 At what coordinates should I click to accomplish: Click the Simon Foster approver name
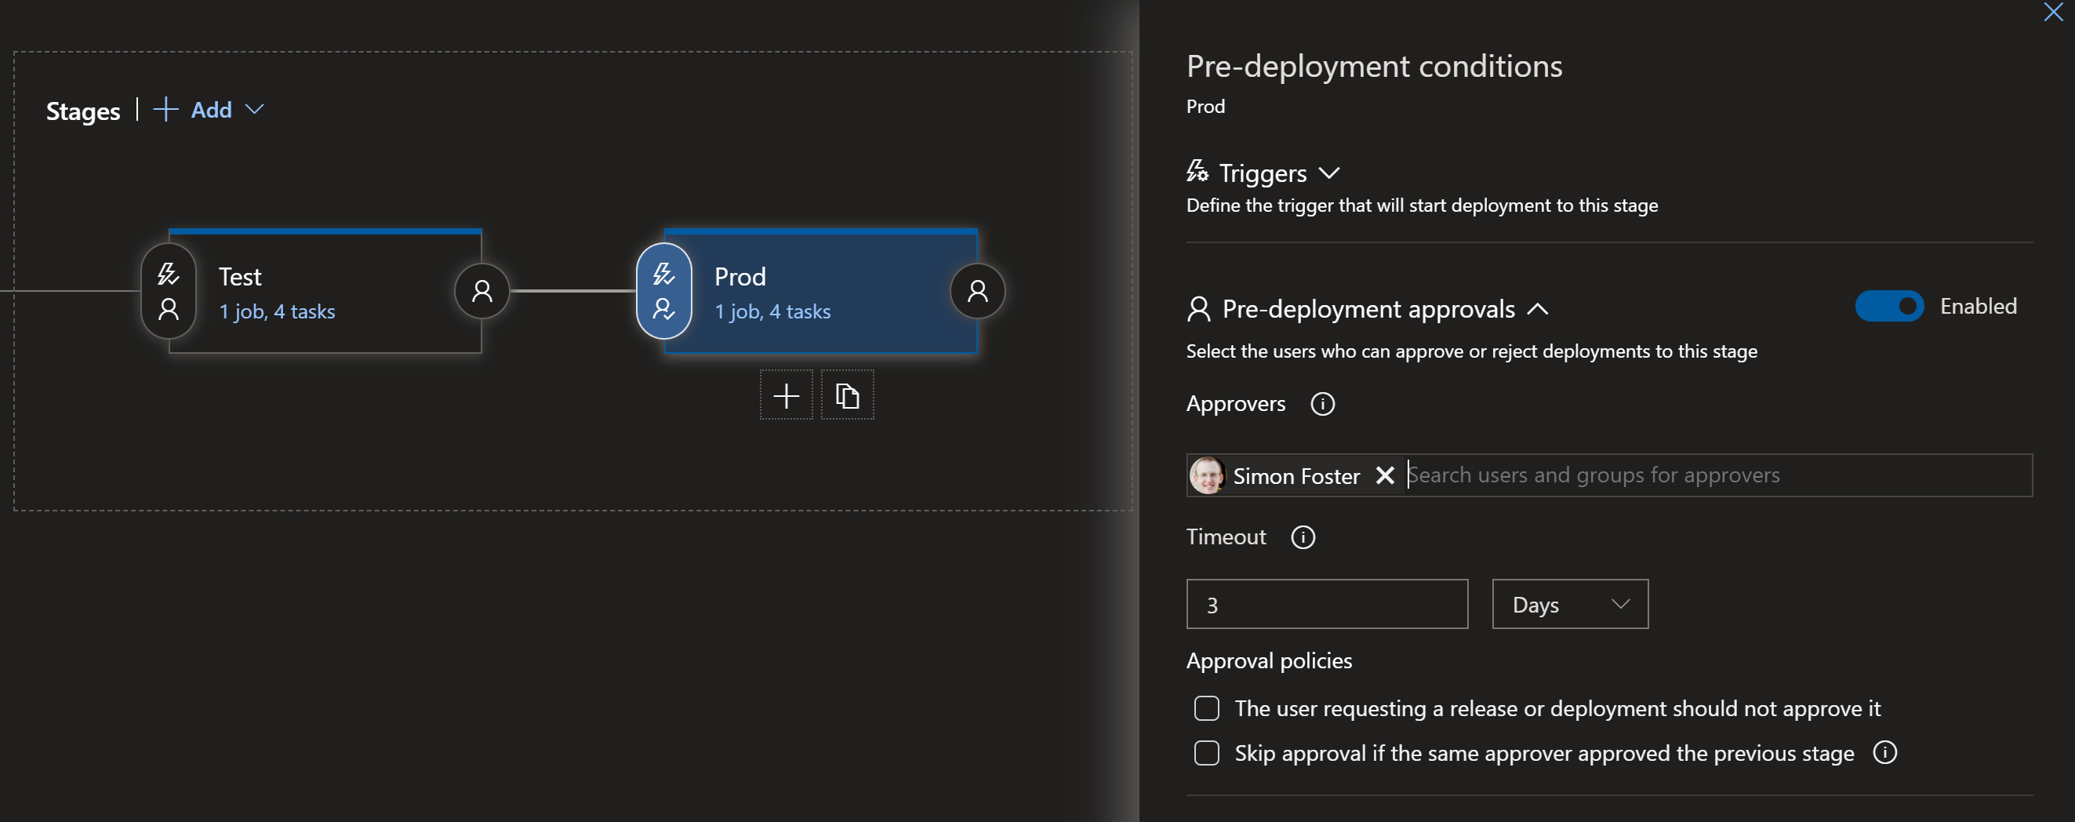point(1296,476)
